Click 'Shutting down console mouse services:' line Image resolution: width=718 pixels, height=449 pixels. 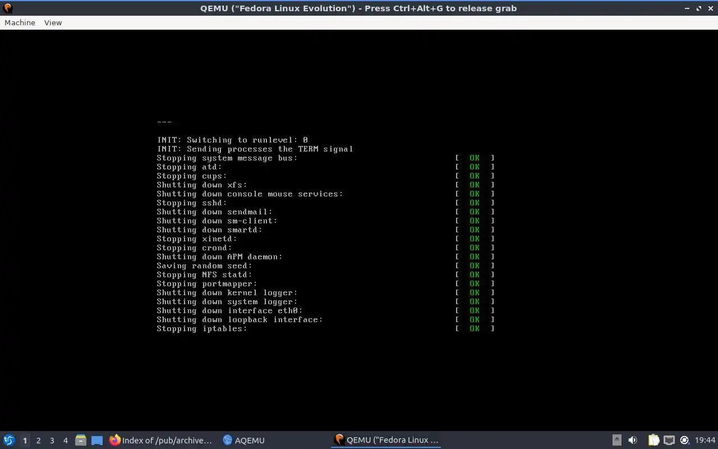click(x=250, y=194)
